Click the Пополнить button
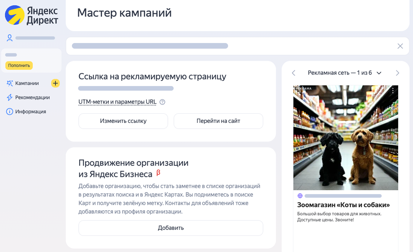Image resolution: width=413 pixels, height=252 pixels. (x=19, y=65)
